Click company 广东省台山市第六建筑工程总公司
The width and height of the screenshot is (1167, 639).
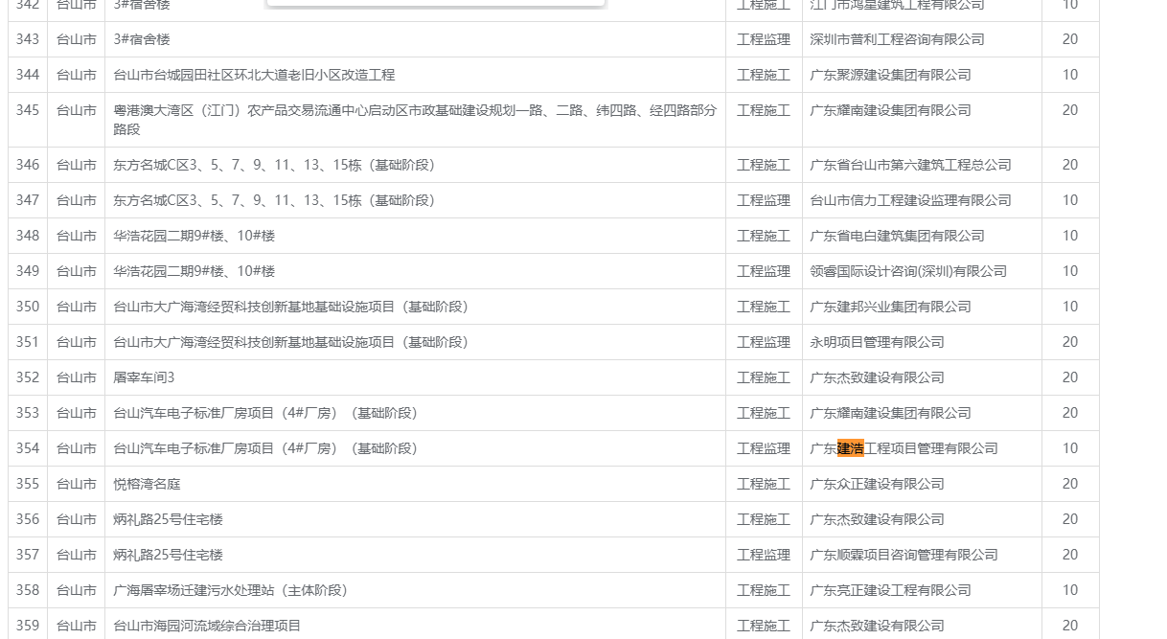pyautogui.click(x=910, y=165)
